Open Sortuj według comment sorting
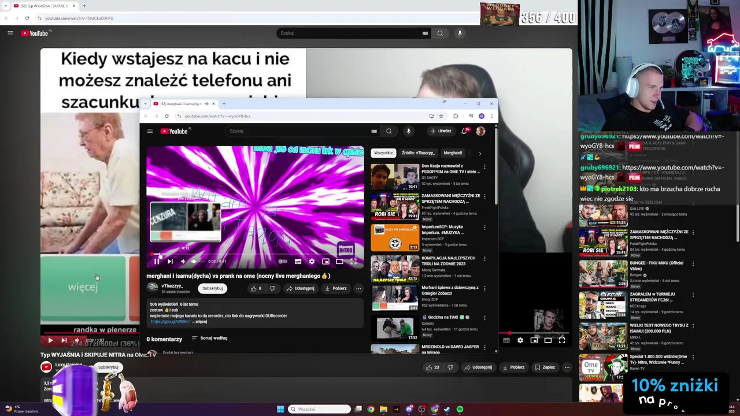The height and width of the screenshot is (416, 740). (210, 338)
